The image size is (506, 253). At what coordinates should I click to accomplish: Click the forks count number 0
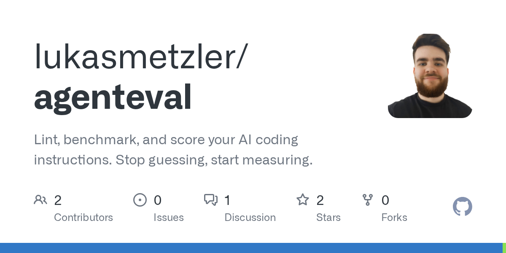pyautogui.click(x=385, y=200)
